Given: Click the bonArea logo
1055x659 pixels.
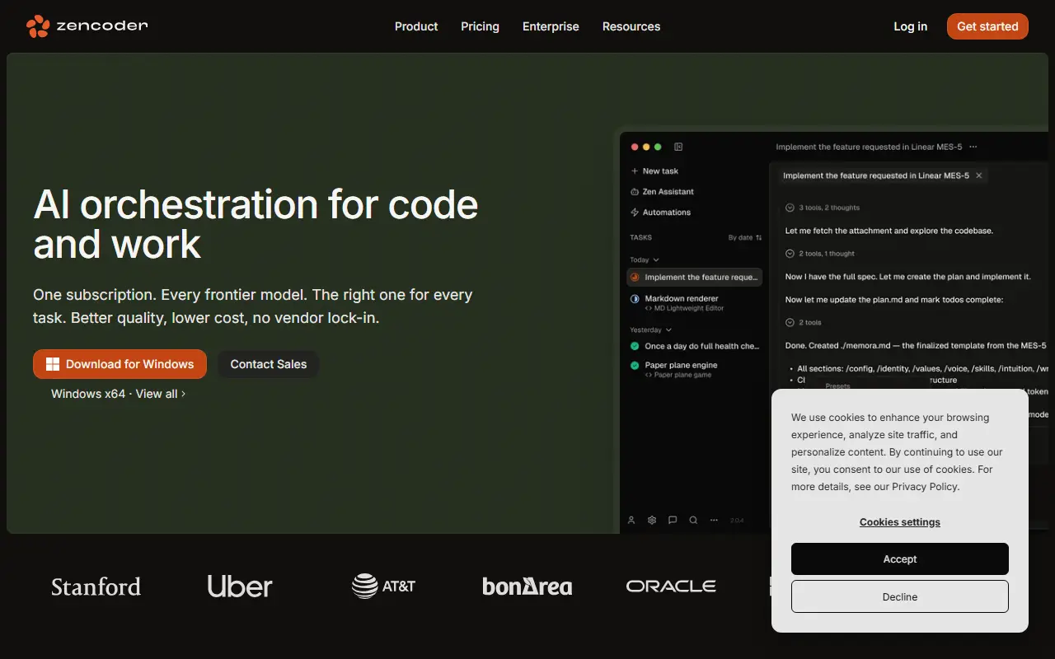Looking at the screenshot, I should (x=527, y=587).
